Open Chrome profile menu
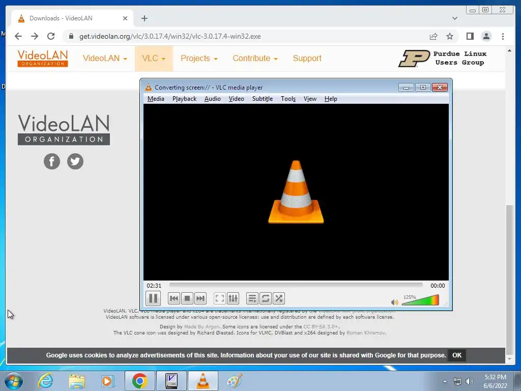Image resolution: width=521 pixels, height=391 pixels. (x=486, y=36)
